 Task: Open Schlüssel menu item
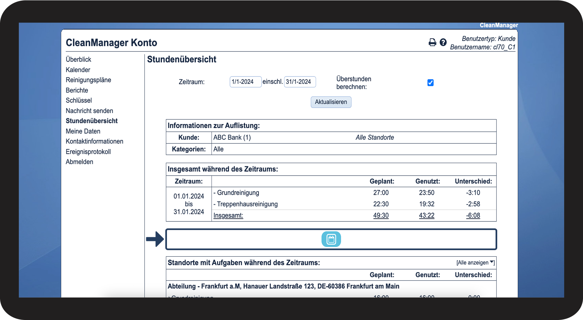[79, 101]
